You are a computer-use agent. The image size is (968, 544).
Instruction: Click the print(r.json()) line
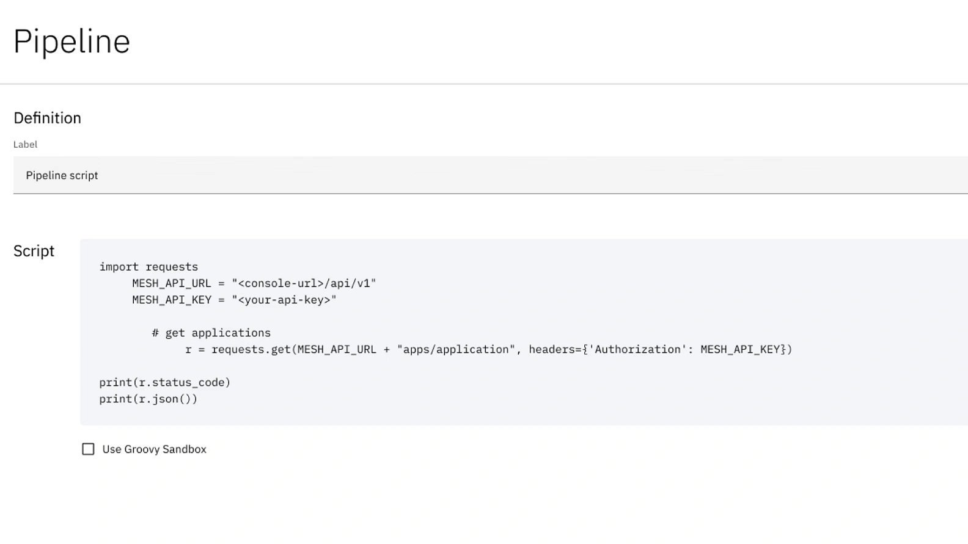[148, 399]
